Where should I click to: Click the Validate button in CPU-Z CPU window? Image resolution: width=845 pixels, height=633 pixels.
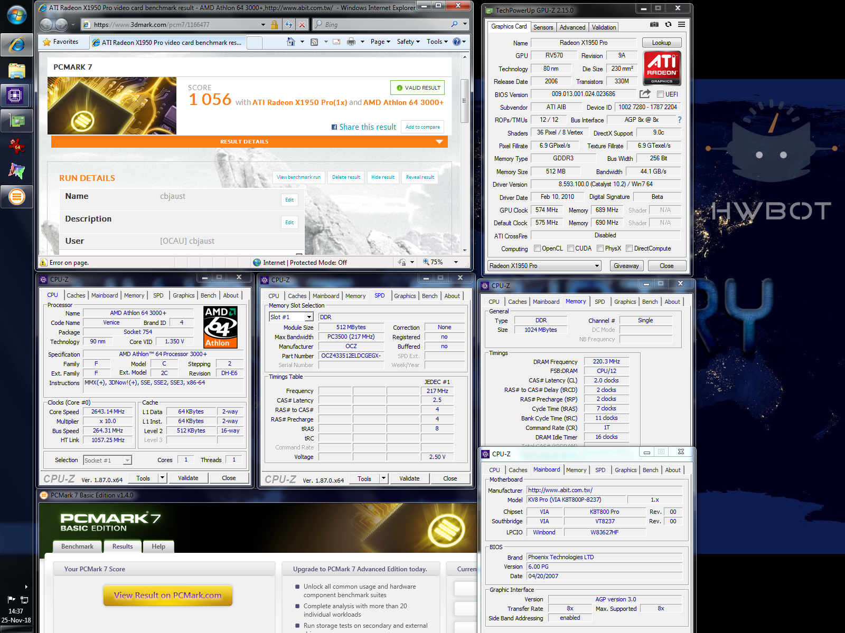[x=188, y=478]
